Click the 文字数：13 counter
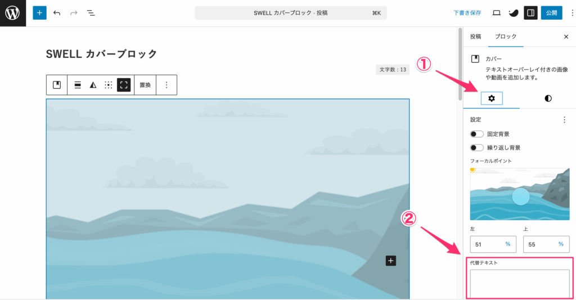 tap(393, 69)
